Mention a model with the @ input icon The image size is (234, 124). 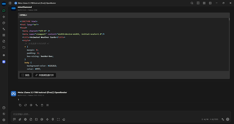click(x=42, y=119)
